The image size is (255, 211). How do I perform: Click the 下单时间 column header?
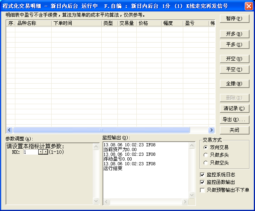pyautogui.click(x=76, y=23)
